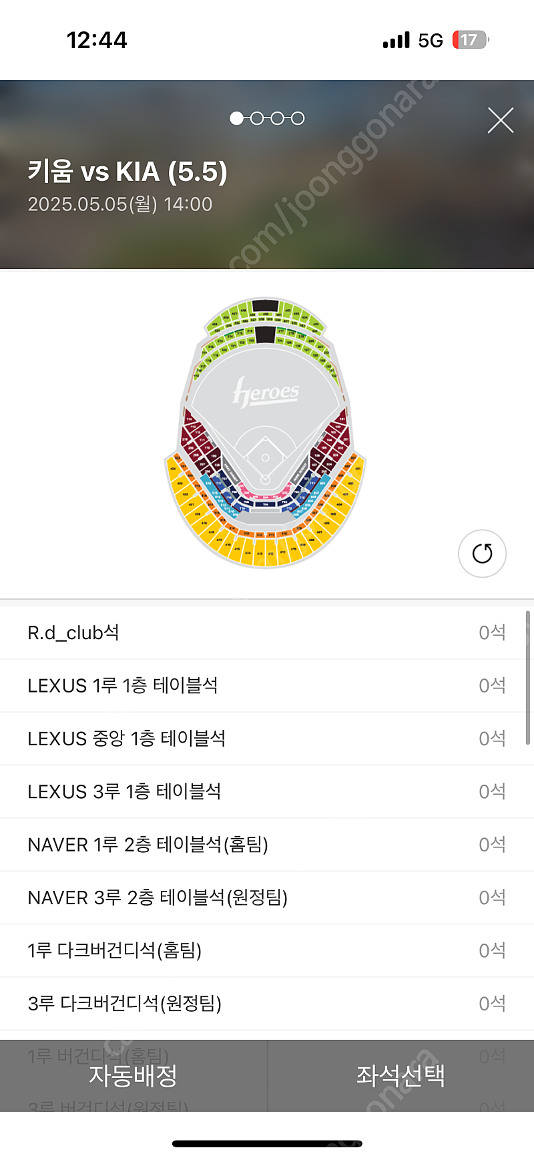
Task: Tap the battery indicator in status bar
Action: tap(470, 40)
